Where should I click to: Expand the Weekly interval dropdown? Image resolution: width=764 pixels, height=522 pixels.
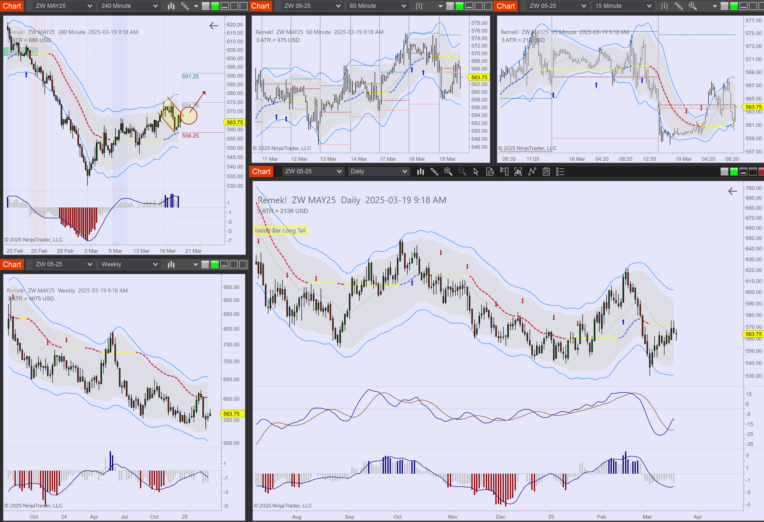coord(129,264)
